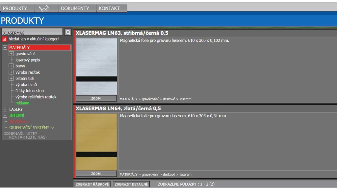Open the gold XLASERMAG LM64 thumbnail
337x188 pixels.
point(96,142)
